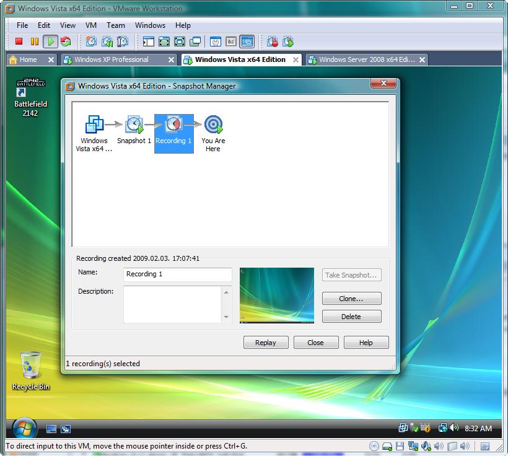Click the Replay button
Viewport: 508px width, 456px height.
266,343
